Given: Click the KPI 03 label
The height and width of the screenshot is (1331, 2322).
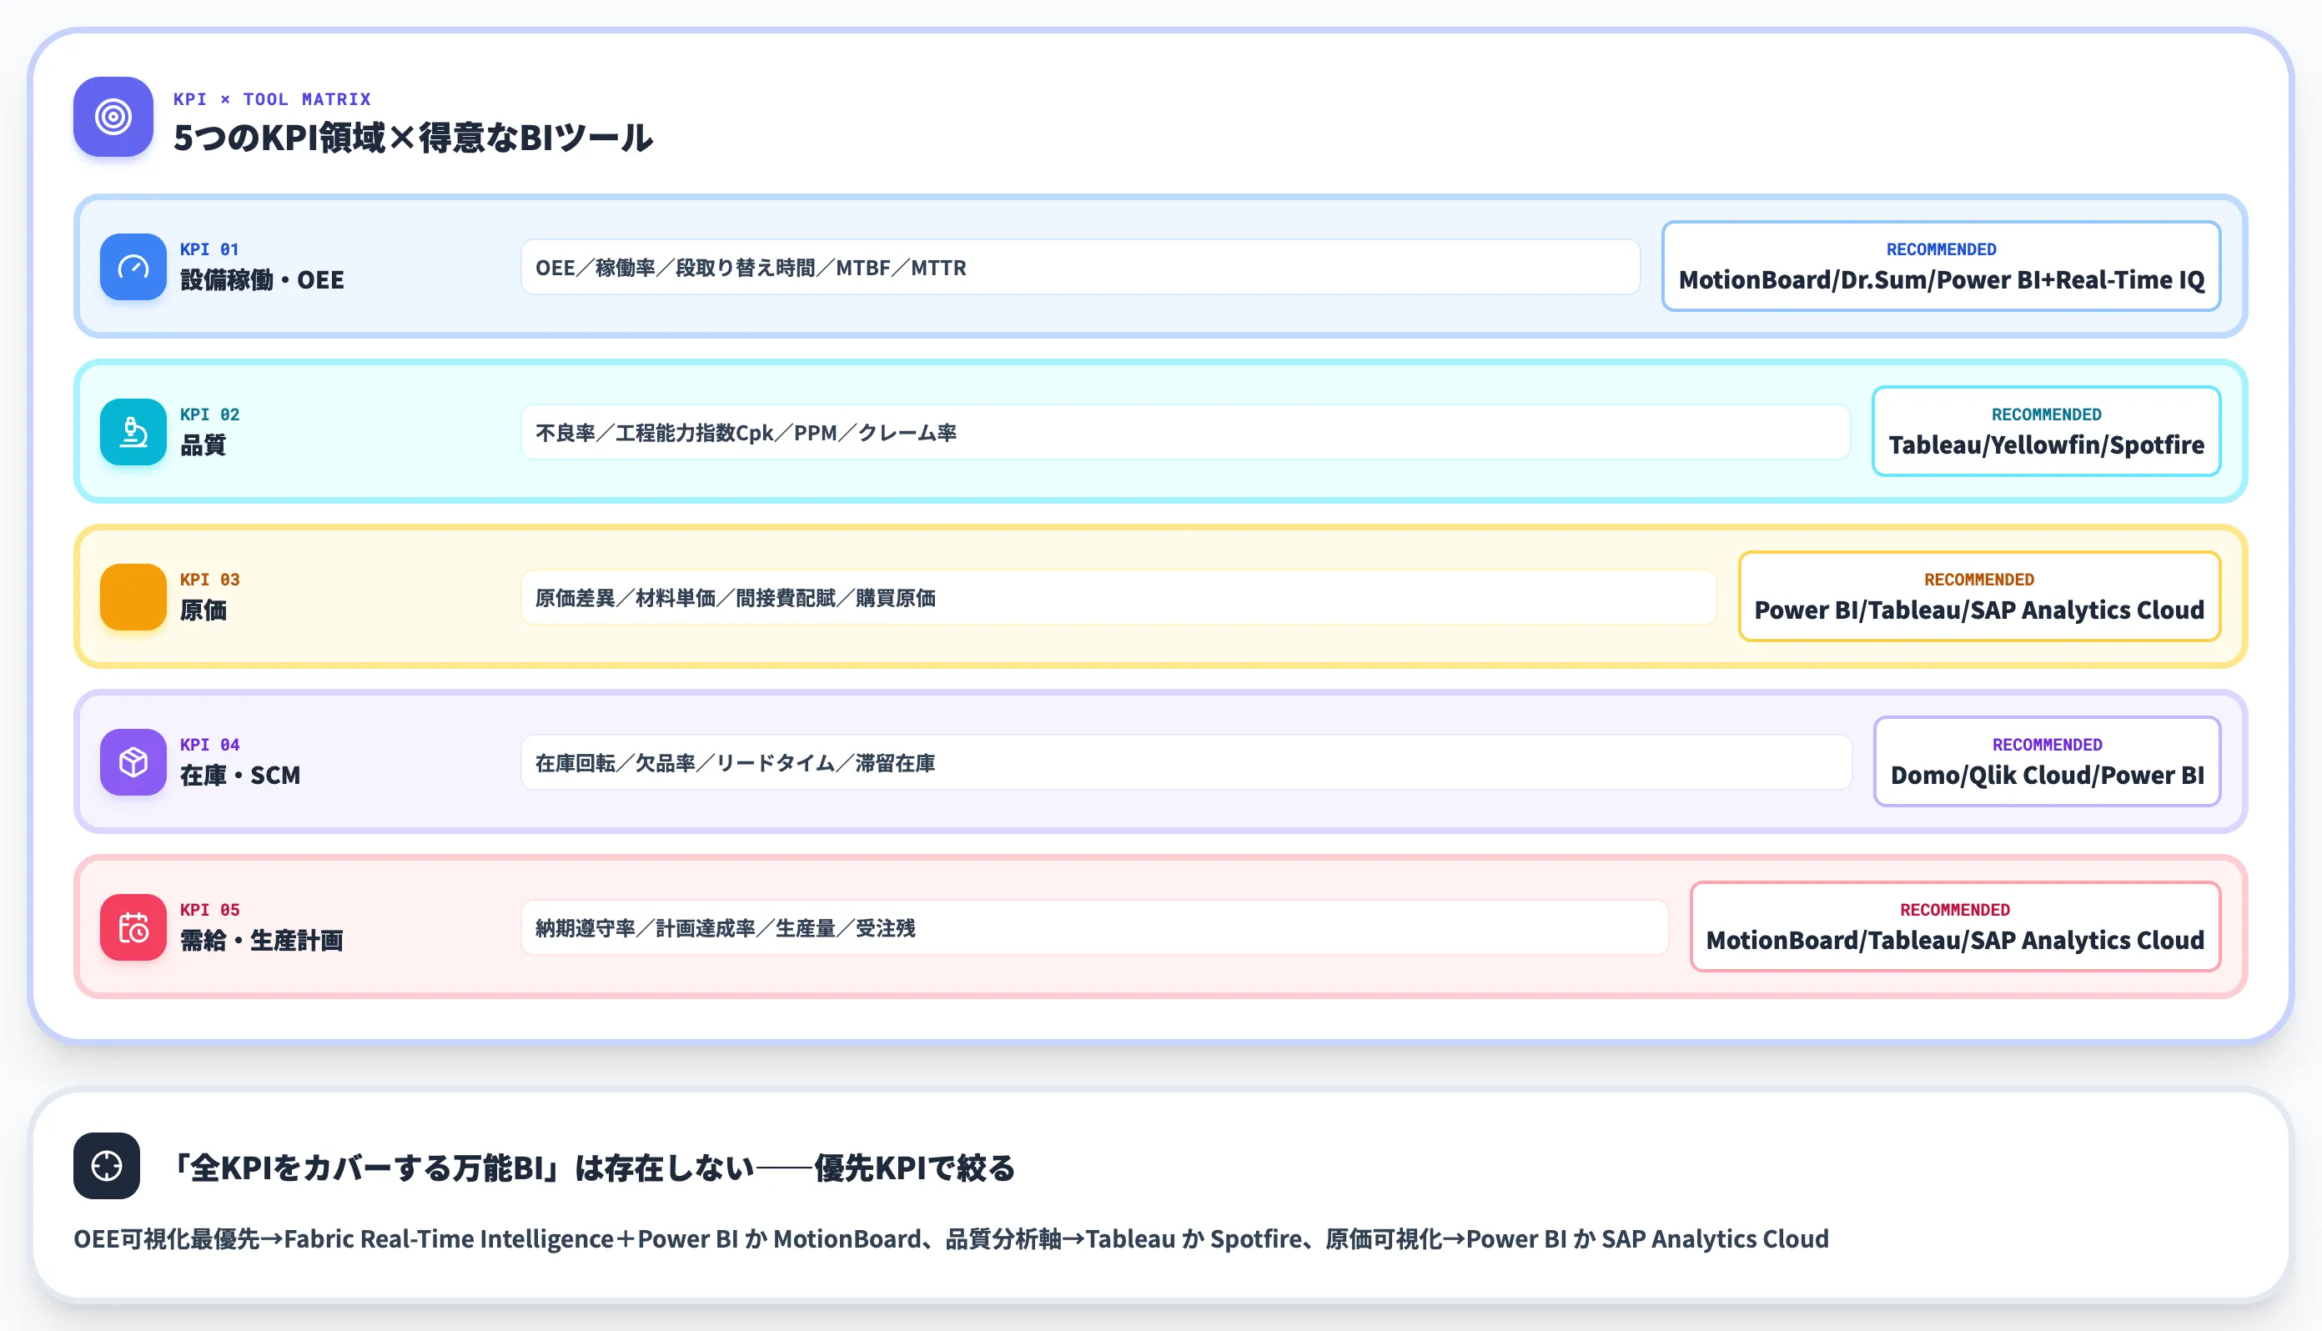Looking at the screenshot, I should click(209, 580).
